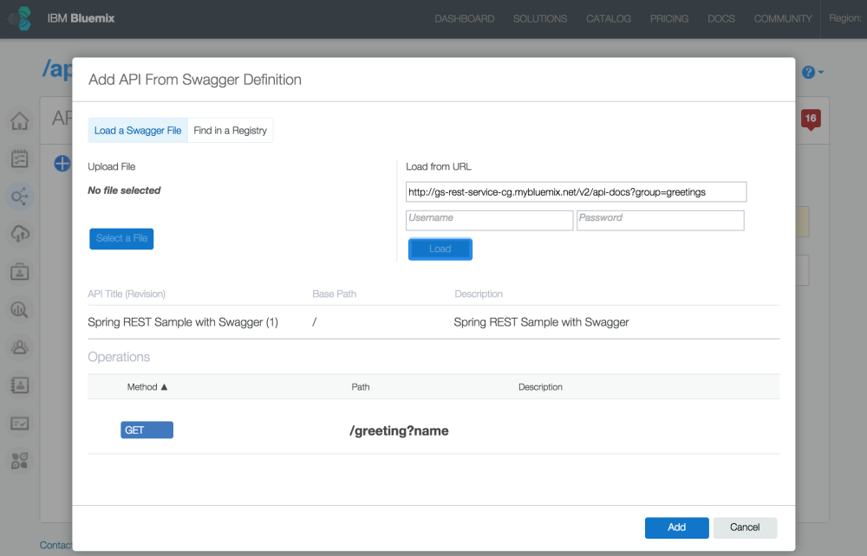The width and height of the screenshot is (867, 556).
Task: Click the Path column header in Operations
Action: click(361, 387)
